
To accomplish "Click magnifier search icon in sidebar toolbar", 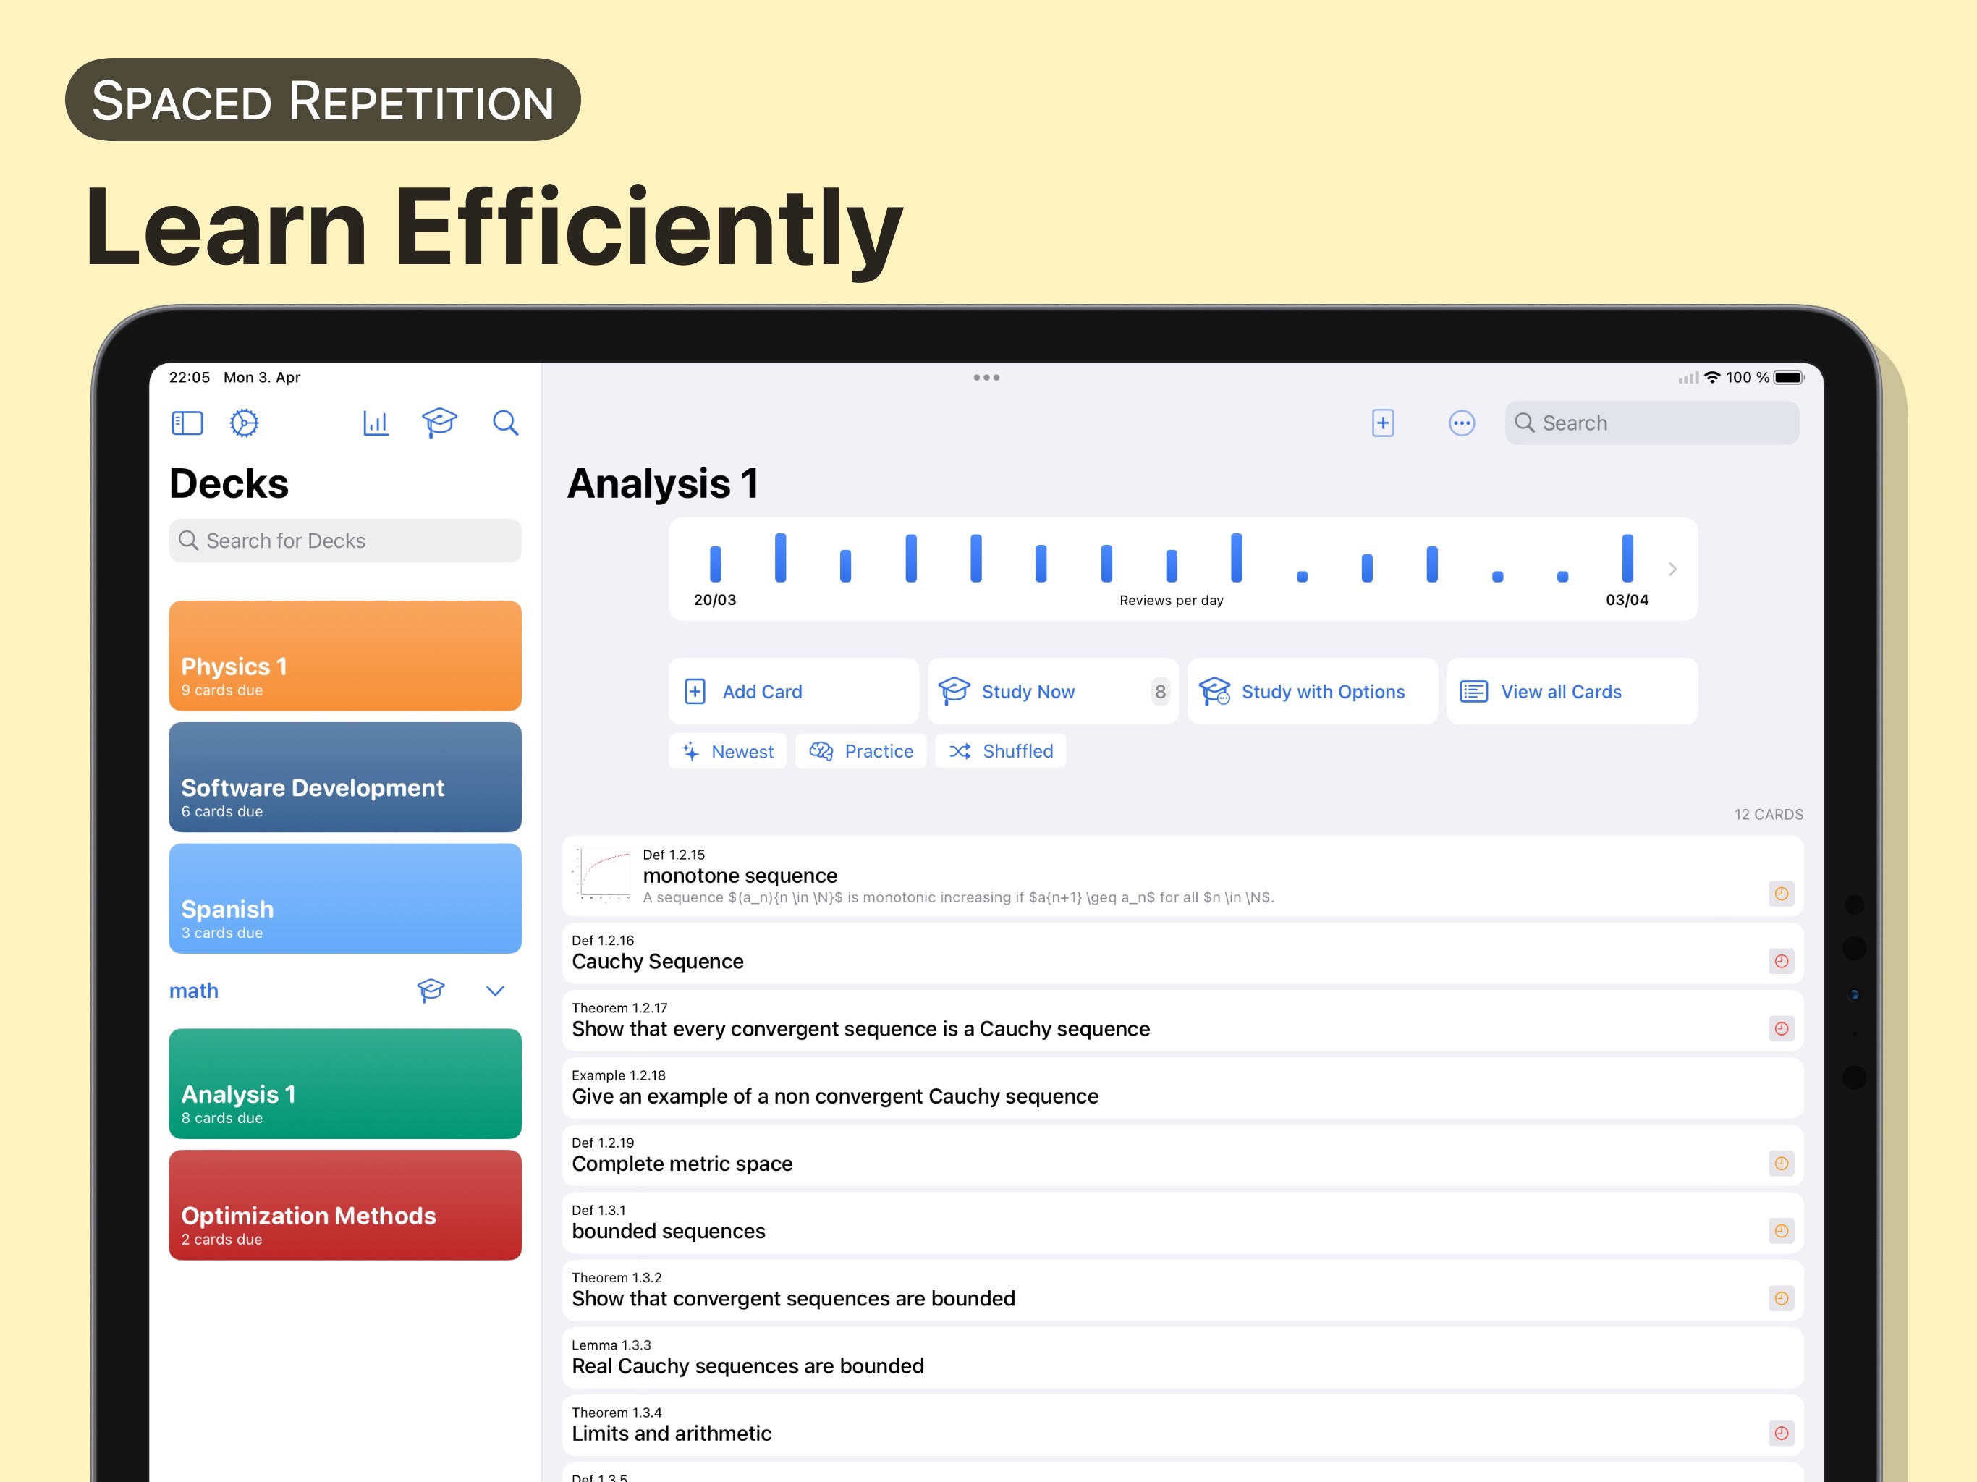I will coord(506,423).
